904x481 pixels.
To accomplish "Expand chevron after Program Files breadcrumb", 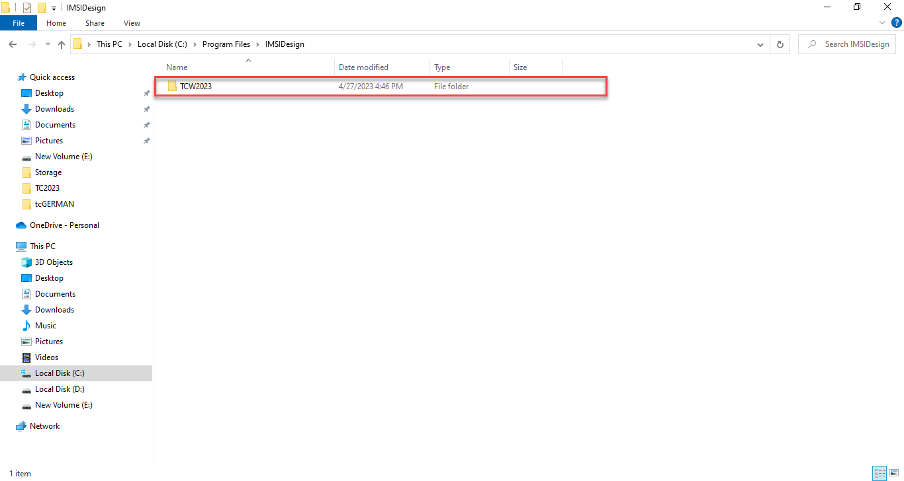I will pyautogui.click(x=257, y=44).
